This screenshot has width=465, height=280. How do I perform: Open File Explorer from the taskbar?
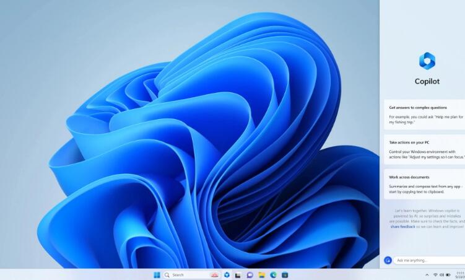(x=262, y=274)
